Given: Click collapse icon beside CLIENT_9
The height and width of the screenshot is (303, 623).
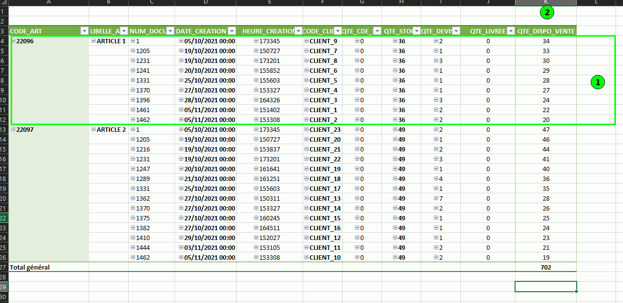Looking at the screenshot, I should 306,41.
